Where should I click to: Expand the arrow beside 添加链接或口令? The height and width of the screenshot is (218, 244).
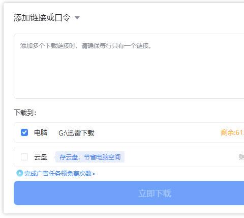click(77, 17)
